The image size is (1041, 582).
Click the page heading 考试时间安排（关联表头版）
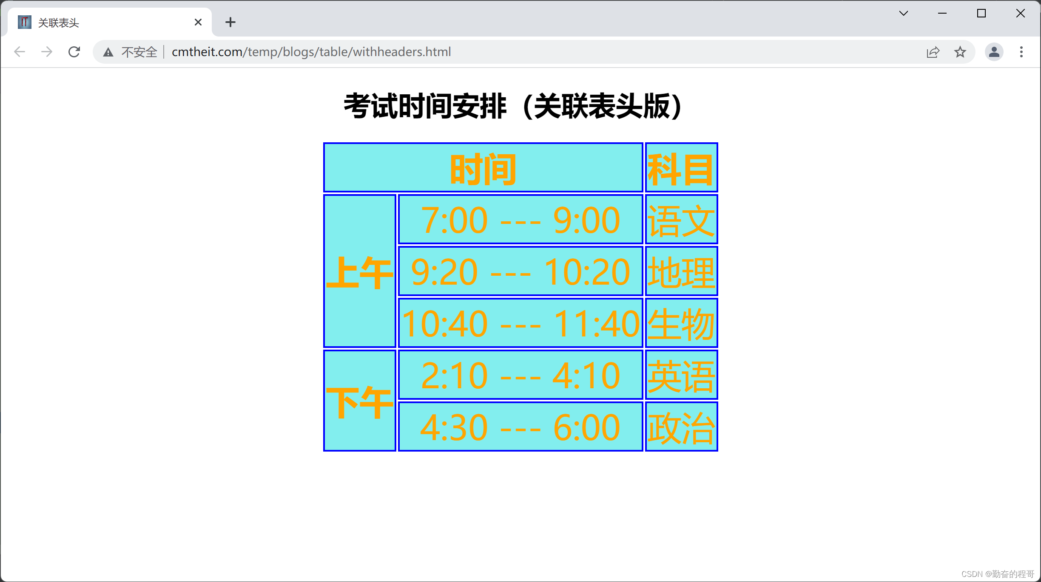[512, 106]
